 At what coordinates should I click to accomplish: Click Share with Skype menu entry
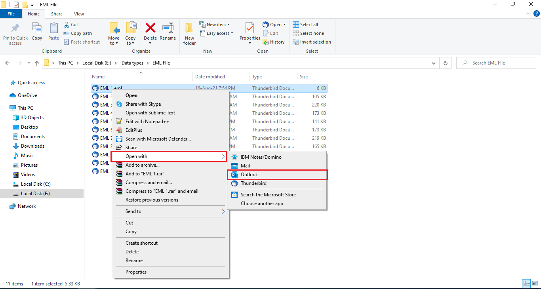pyautogui.click(x=171, y=104)
